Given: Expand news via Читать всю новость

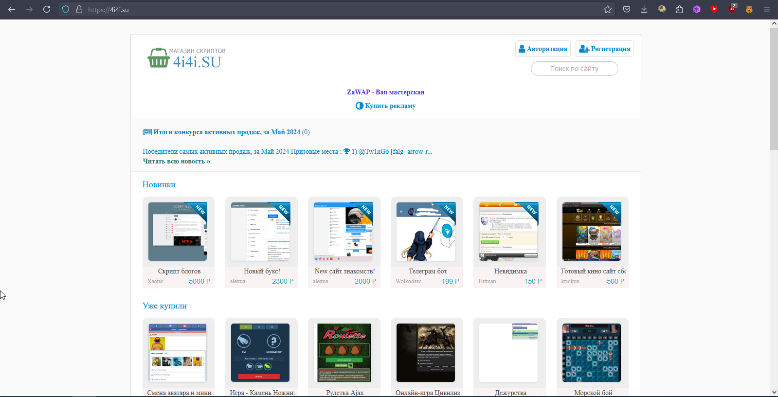Looking at the screenshot, I should coord(176,161).
